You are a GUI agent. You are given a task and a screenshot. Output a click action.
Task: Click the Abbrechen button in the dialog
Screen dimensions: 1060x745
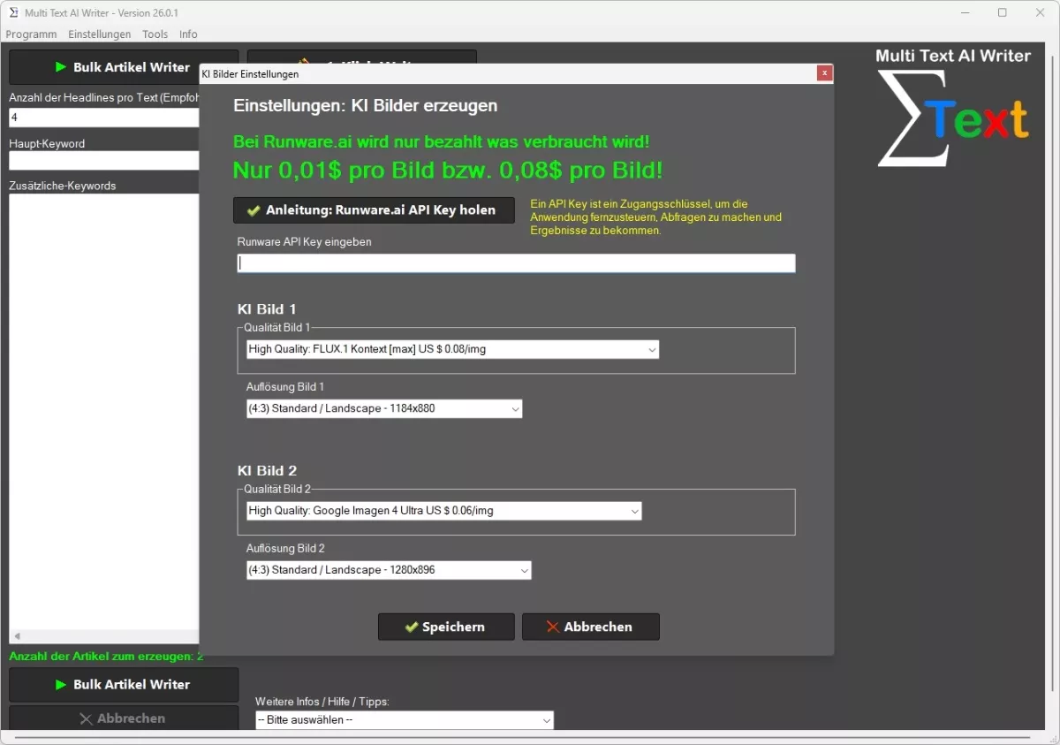pyautogui.click(x=590, y=627)
